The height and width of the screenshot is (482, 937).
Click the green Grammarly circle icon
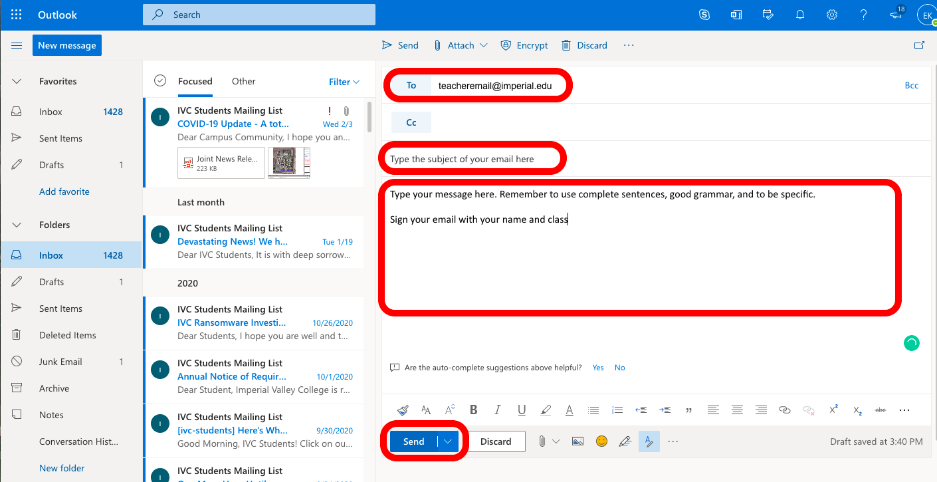(912, 343)
